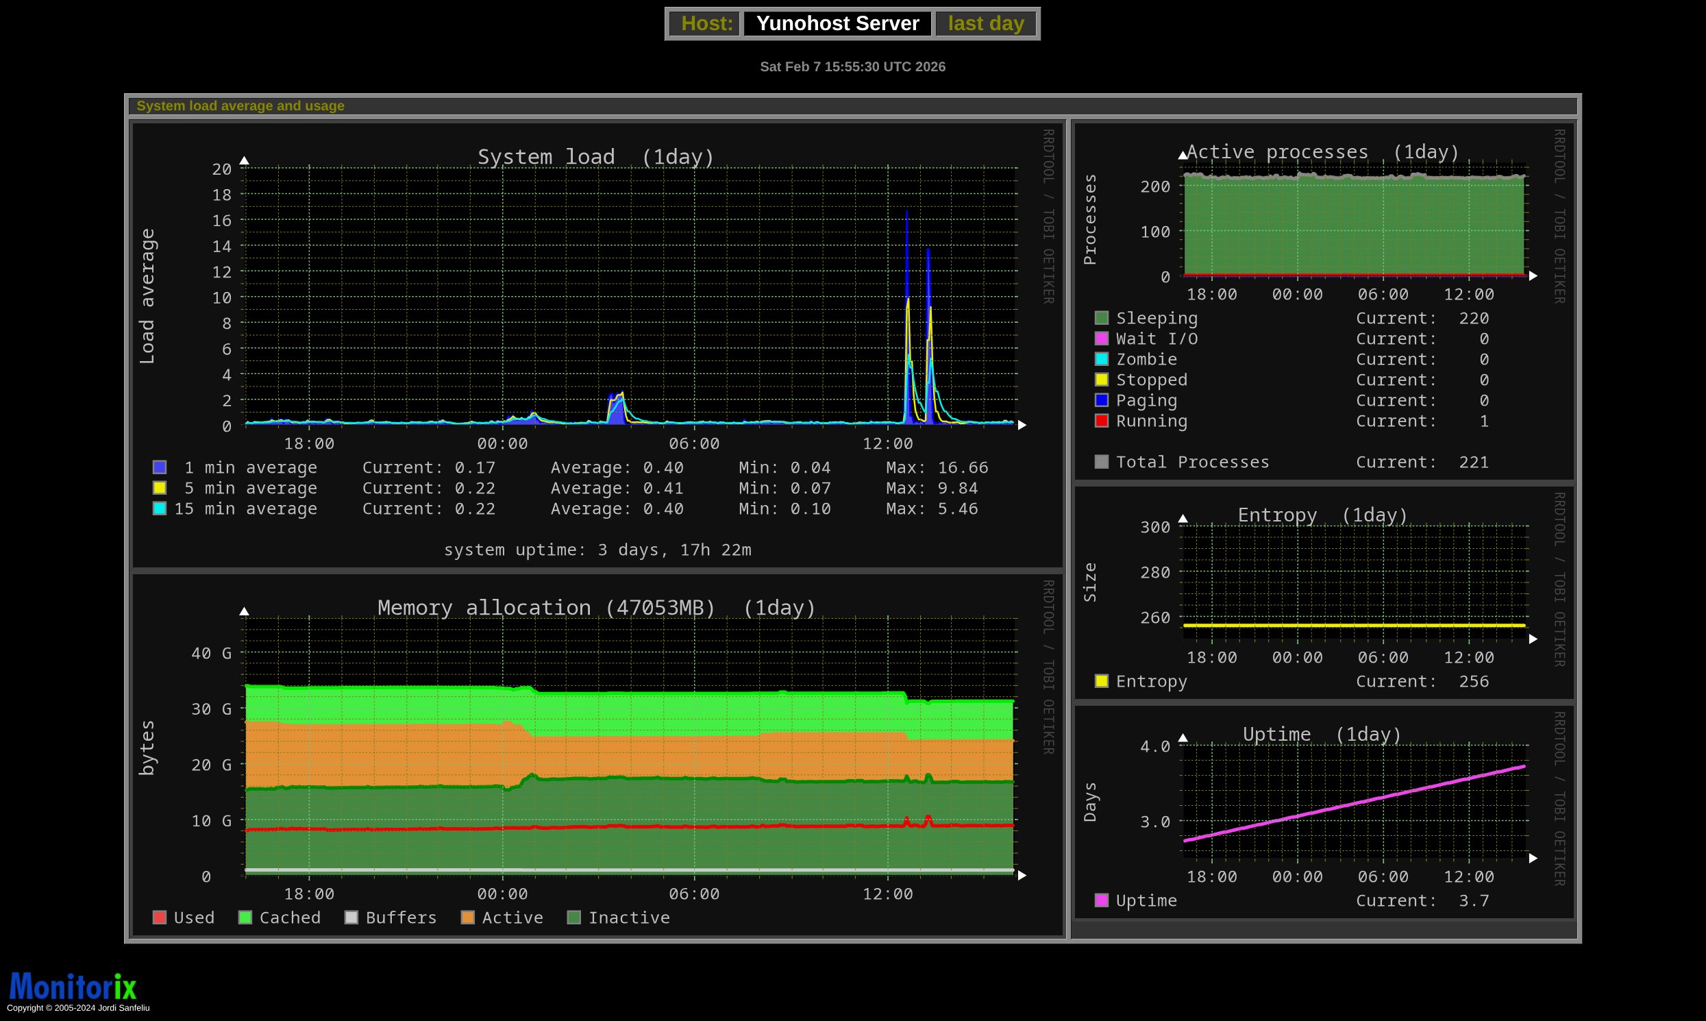
Task: Click the last day period label
Action: (x=985, y=23)
